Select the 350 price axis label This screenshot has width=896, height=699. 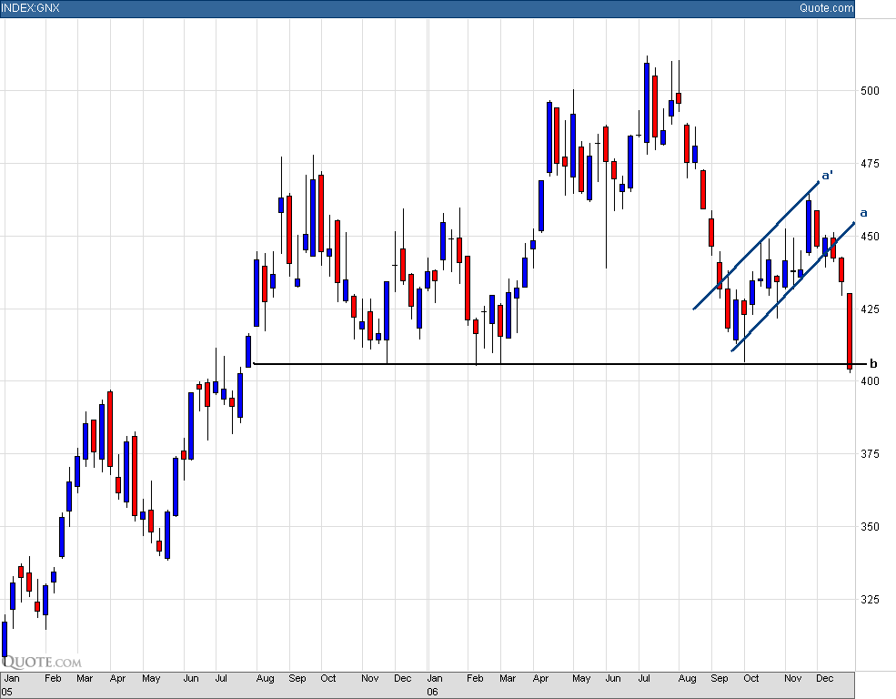tap(870, 526)
